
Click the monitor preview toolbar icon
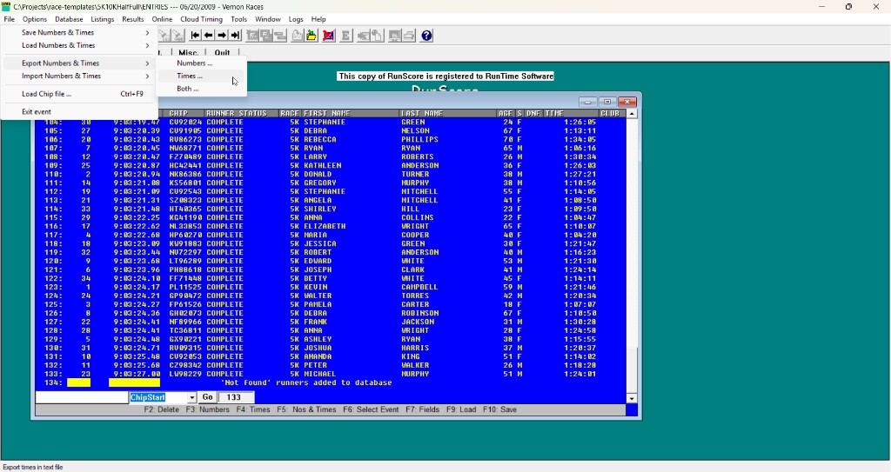click(394, 36)
